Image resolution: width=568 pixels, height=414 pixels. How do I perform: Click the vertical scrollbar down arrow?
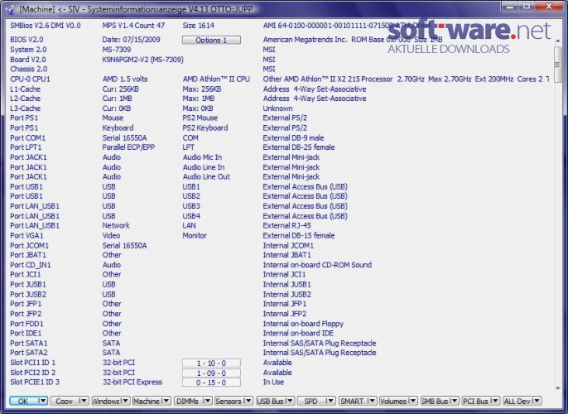tap(558, 388)
